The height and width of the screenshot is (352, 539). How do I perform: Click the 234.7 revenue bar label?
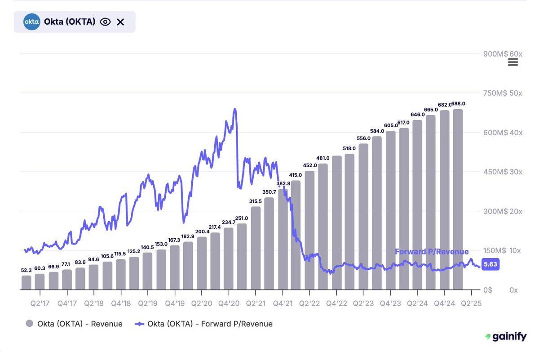coord(229,222)
